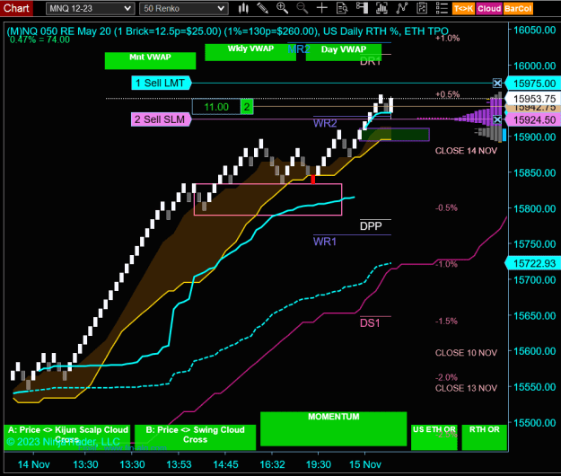
Task: Click the RTH OR panel
Action: [x=485, y=437]
